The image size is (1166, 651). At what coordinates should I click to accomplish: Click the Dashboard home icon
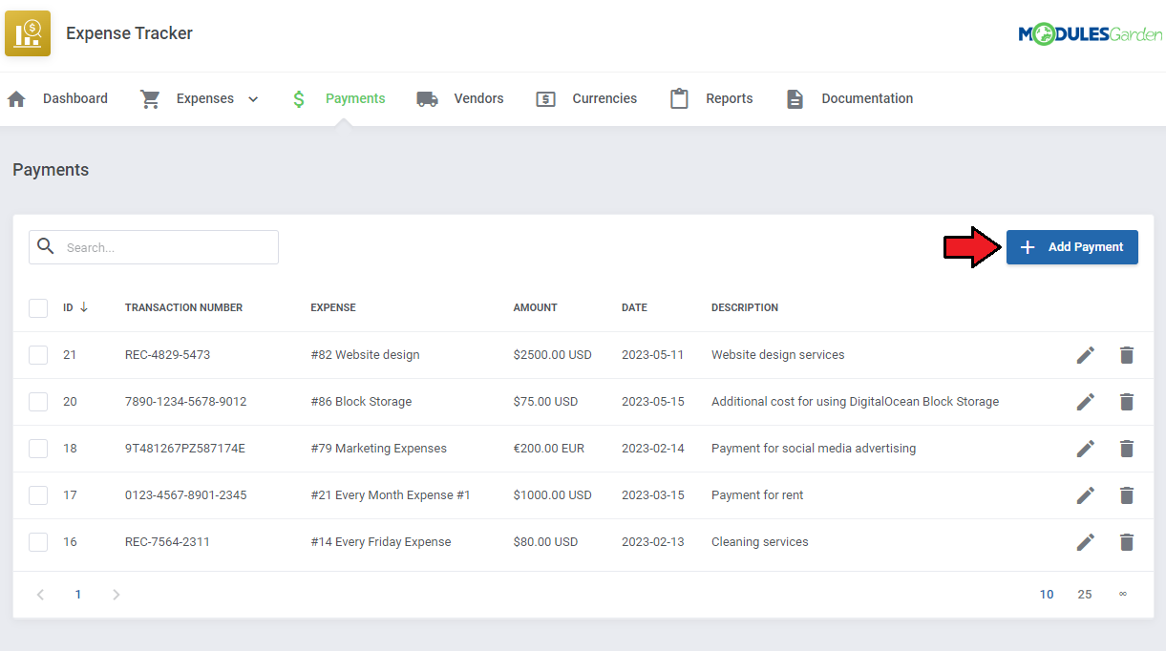tap(16, 98)
